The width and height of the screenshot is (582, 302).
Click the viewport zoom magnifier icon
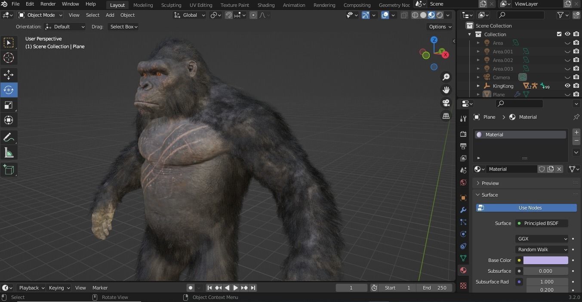(x=446, y=77)
